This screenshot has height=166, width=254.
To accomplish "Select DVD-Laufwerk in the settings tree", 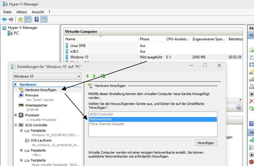I will click(x=41, y=140).
